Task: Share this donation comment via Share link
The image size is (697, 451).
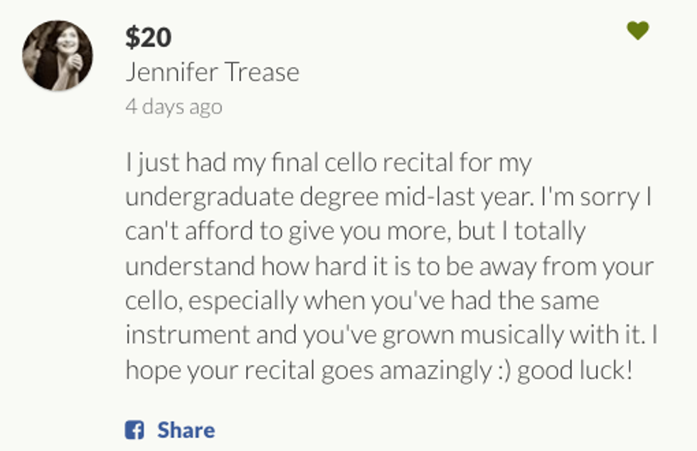Action: 186,430
